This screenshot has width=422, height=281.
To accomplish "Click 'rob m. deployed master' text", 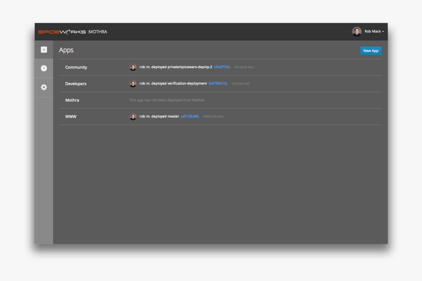I will pos(159,116).
